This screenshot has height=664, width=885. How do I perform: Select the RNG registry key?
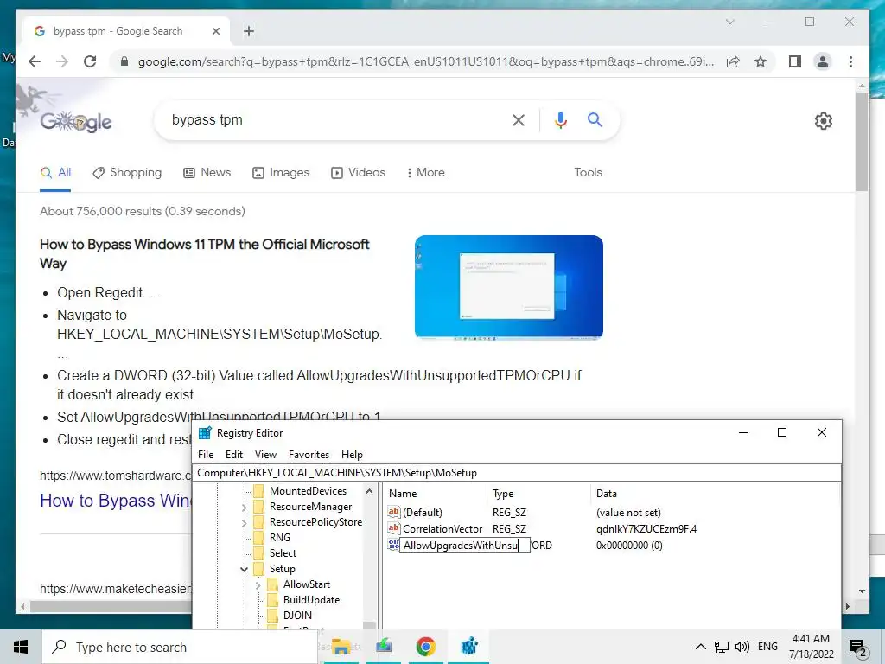(280, 538)
